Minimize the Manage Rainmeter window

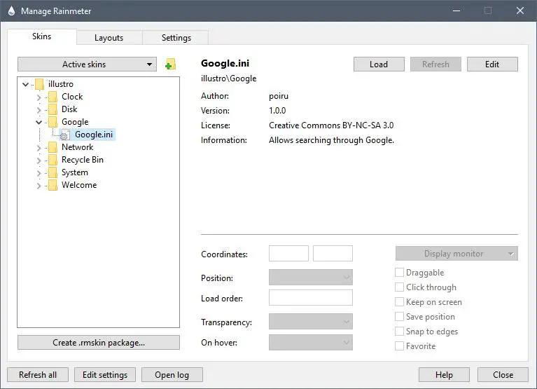tap(456, 11)
